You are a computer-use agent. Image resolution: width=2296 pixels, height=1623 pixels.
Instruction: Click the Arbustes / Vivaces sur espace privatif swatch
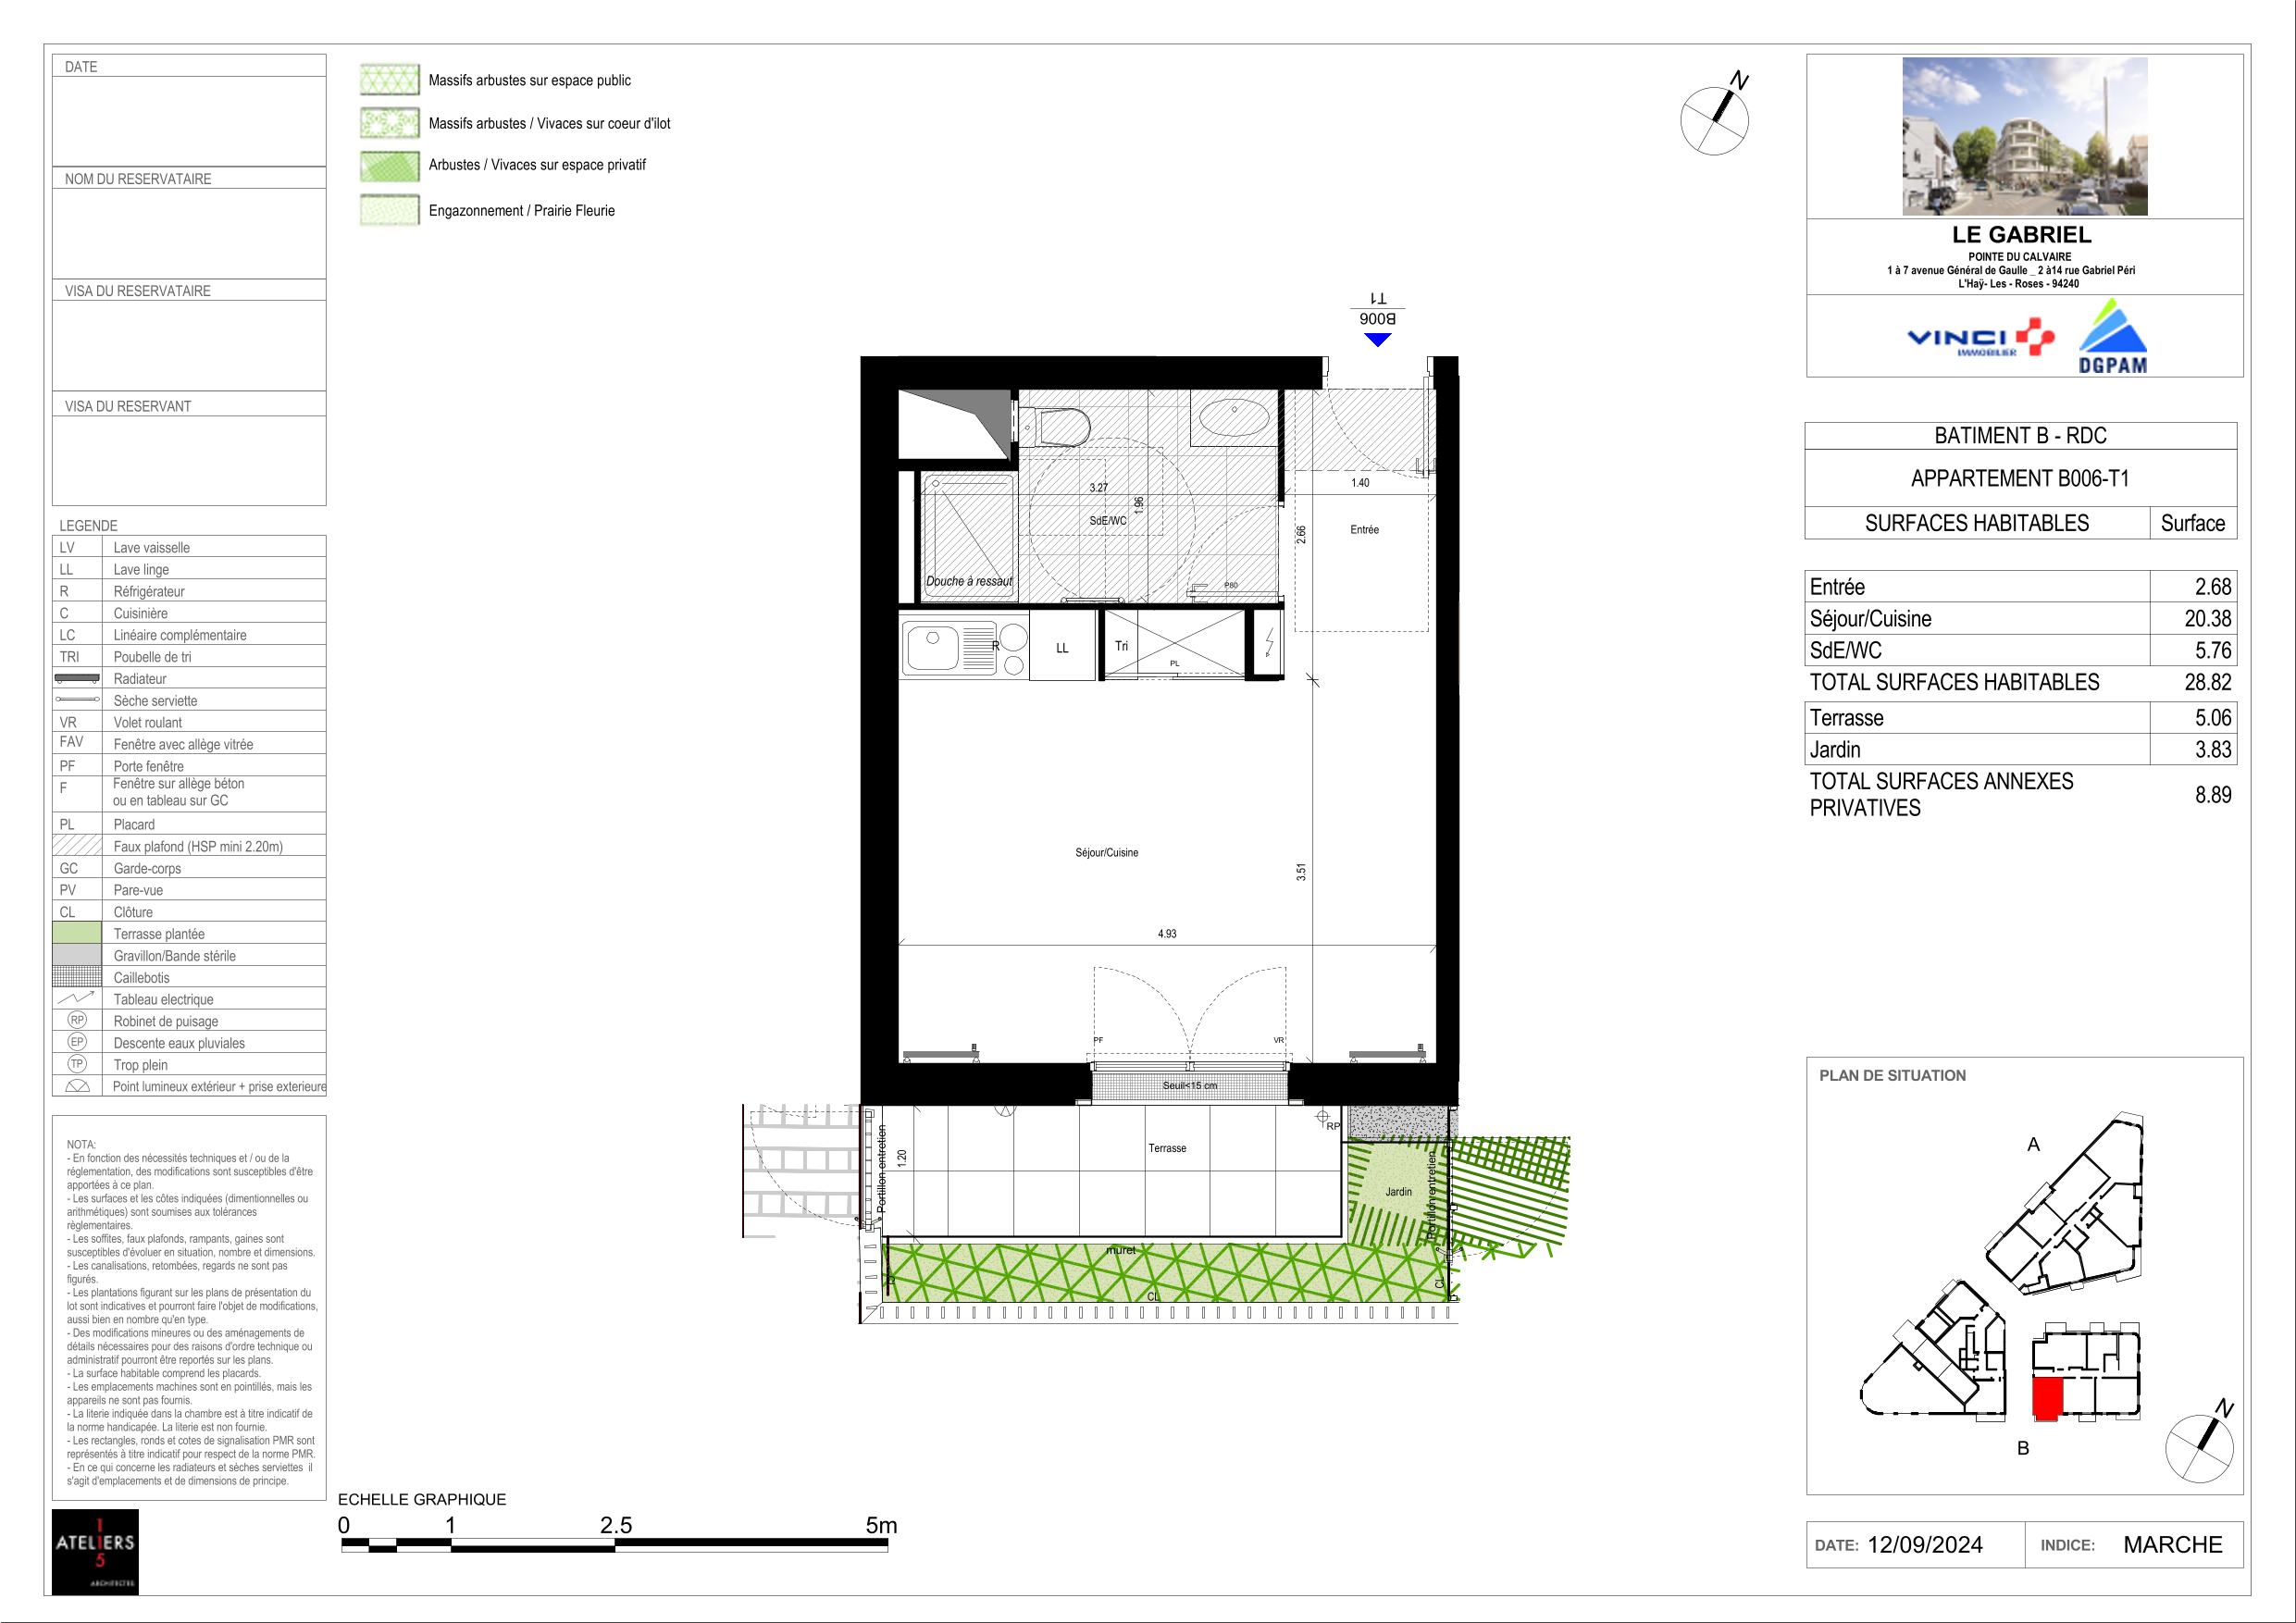click(389, 165)
